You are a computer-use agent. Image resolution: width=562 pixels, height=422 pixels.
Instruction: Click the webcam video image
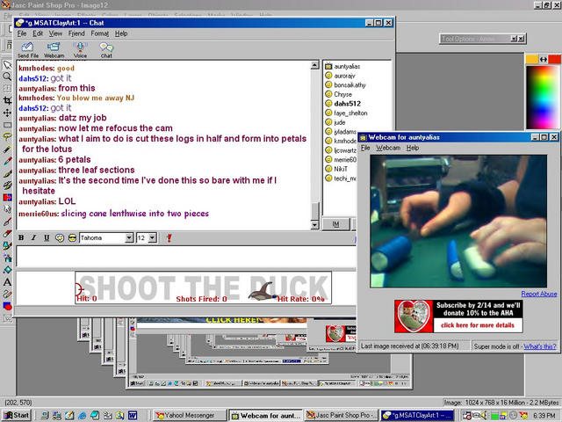click(458, 221)
